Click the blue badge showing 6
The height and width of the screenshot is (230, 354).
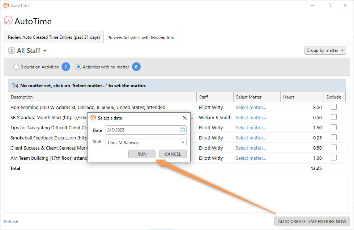(x=136, y=67)
